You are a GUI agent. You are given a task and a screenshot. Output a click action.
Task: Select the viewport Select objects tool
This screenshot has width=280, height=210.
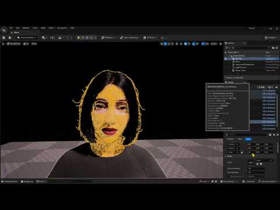162,44
